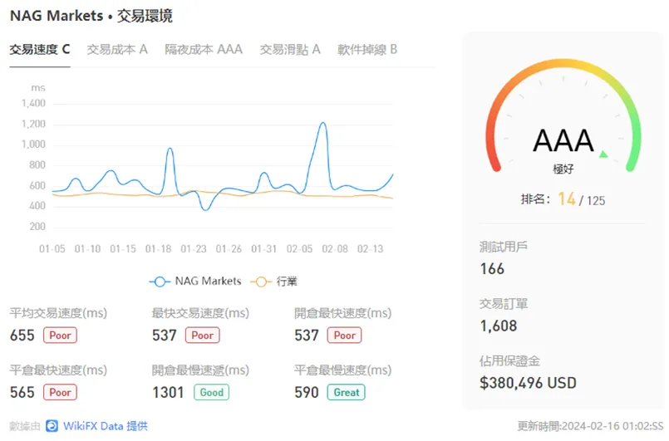
Task: Click the orange 行業 legend marker
Action: pos(261,282)
